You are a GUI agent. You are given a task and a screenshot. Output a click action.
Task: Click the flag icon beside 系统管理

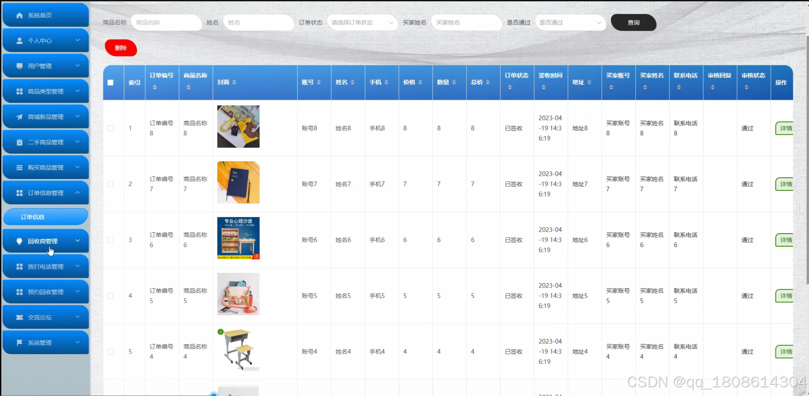[19, 343]
